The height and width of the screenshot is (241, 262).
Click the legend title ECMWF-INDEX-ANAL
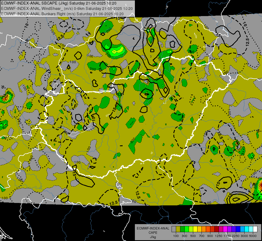[x=153, y=228]
